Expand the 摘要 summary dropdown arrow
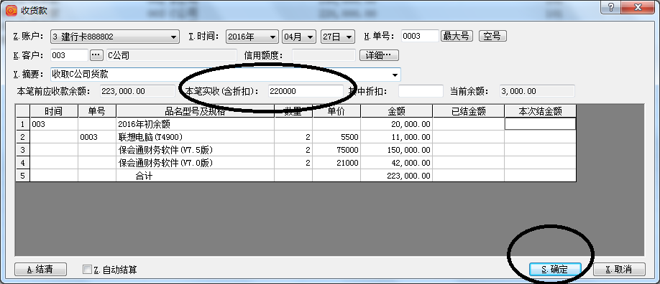 (395, 75)
